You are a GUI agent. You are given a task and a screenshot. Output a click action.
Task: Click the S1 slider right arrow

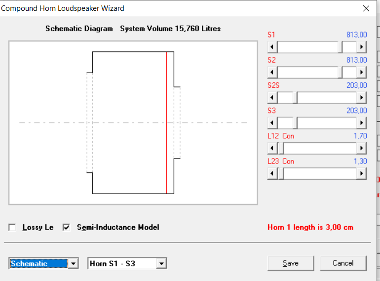tap(361, 47)
